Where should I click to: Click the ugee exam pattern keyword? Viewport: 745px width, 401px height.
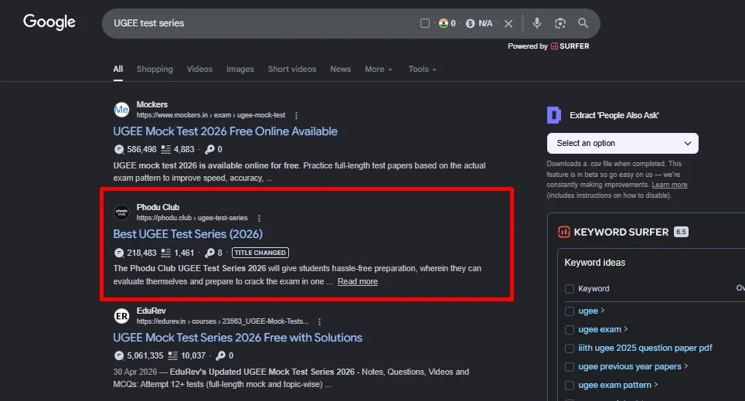click(614, 385)
